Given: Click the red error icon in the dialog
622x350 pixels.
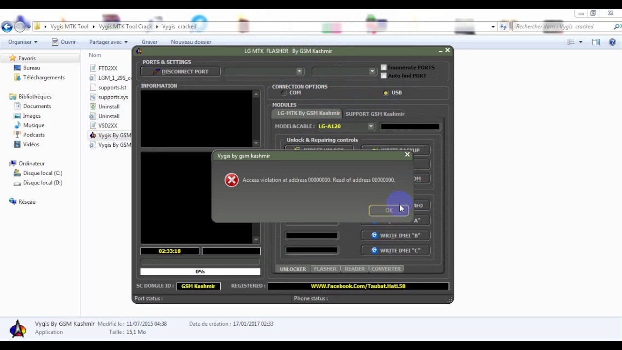Looking at the screenshot, I should click(x=231, y=180).
